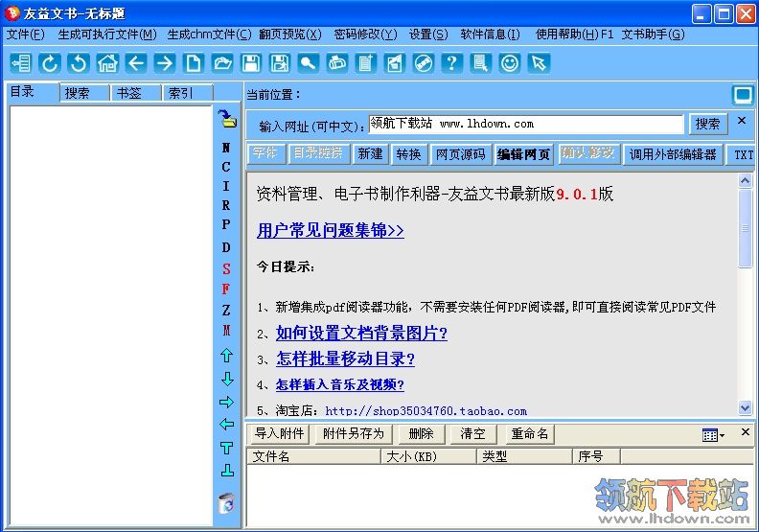This screenshot has height=532, width=759.
Task: Click the 调用外部编辑器 button
Action: point(673,154)
